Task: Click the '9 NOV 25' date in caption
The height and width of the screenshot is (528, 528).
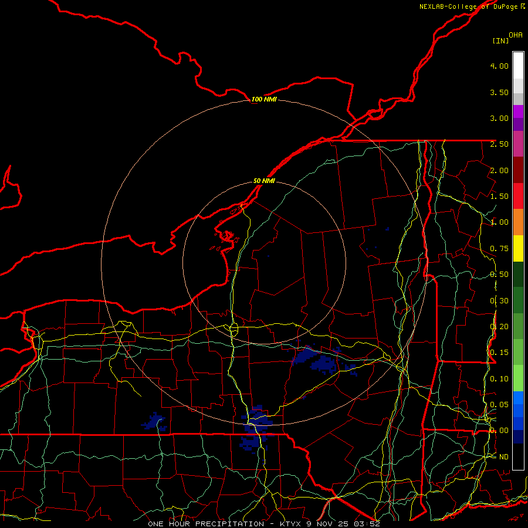Action: (x=328, y=524)
